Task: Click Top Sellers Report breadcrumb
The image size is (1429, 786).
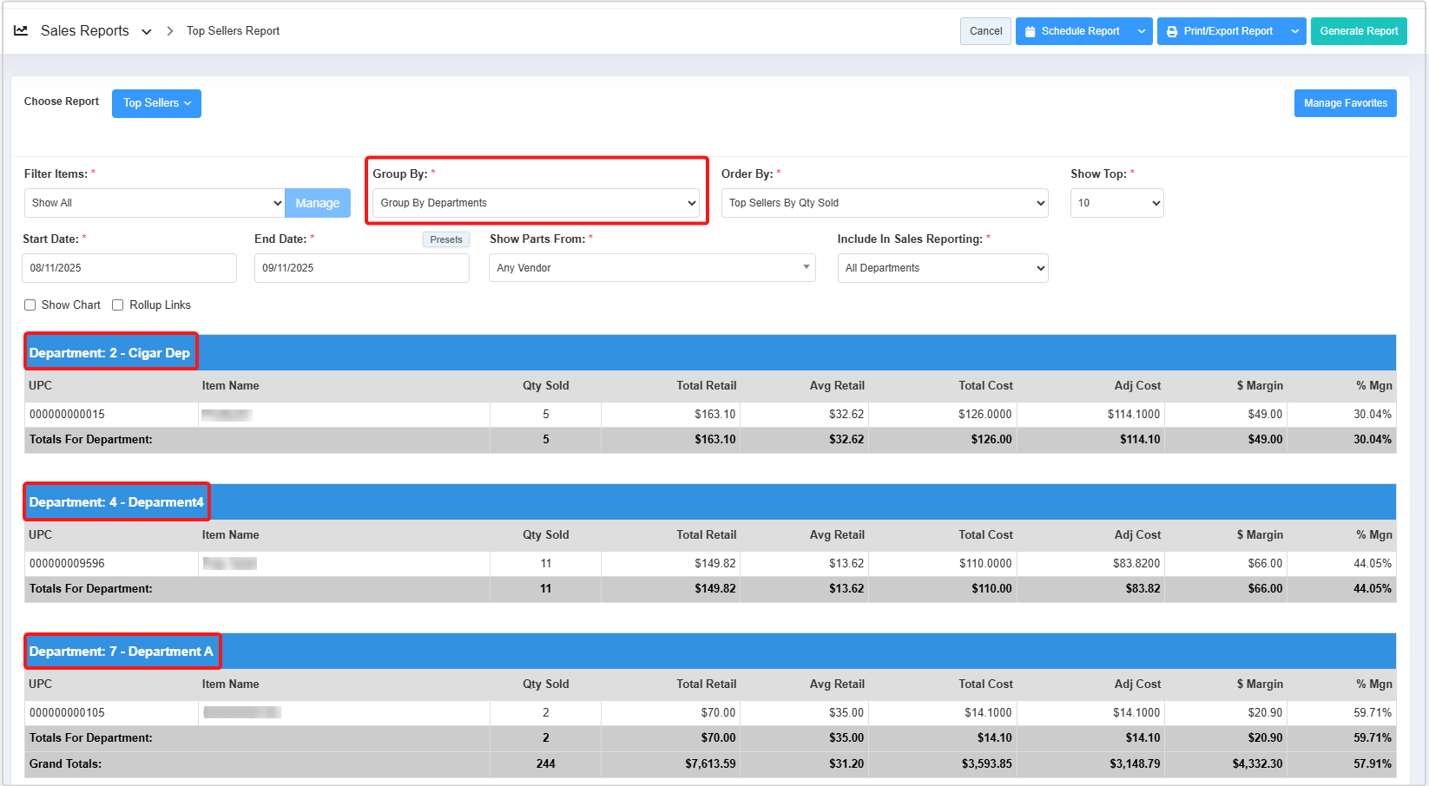Action: click(x=233, y=31)
